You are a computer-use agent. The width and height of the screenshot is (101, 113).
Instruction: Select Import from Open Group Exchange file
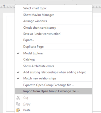click(51, 91)
